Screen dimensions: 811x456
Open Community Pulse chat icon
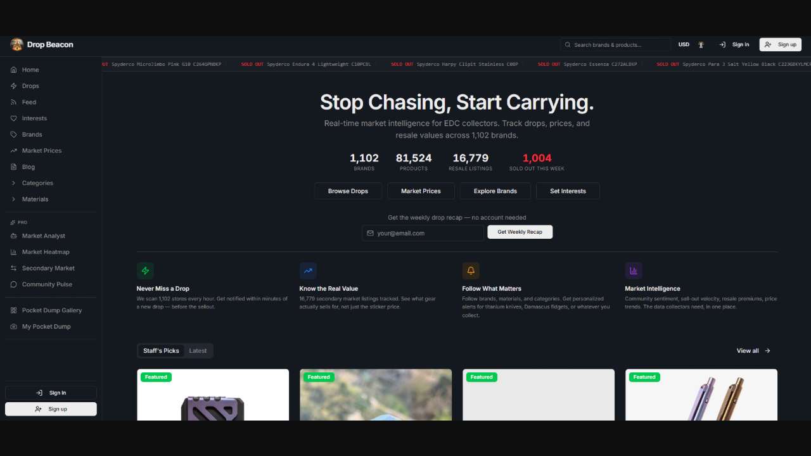click(14, 284)
